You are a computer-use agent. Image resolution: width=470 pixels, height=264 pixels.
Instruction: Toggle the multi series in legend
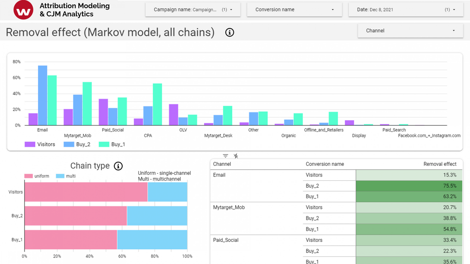pos(60,176)
